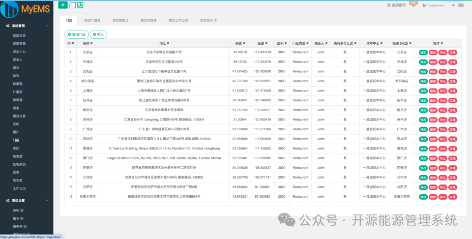Click the 添加门店 button
This screenshot has width=472, height=239.
coord(77,34)
